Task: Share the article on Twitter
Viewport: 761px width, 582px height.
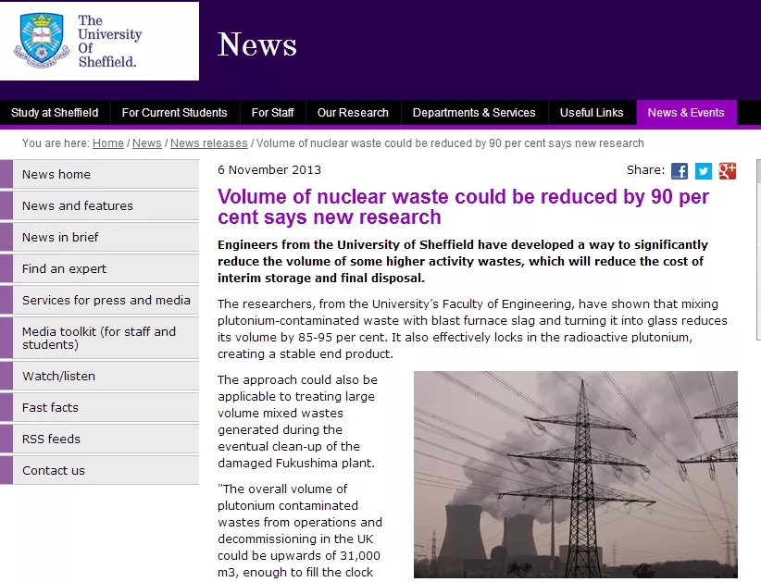Action: pos(704,171)
